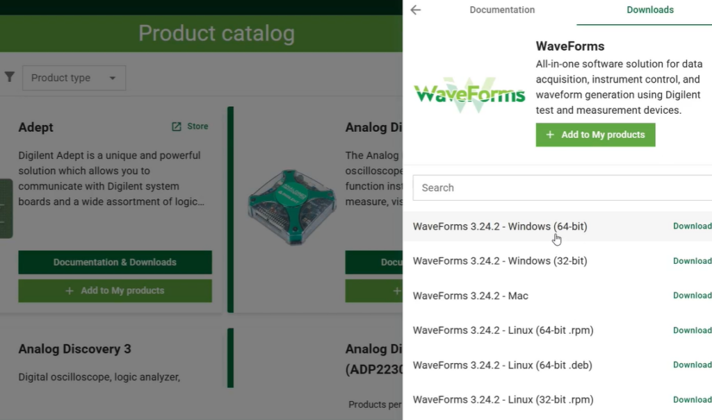Download the Linux 32-bit .rpm package
This screenshot has width=712, height=420.
tap(692, 399)
